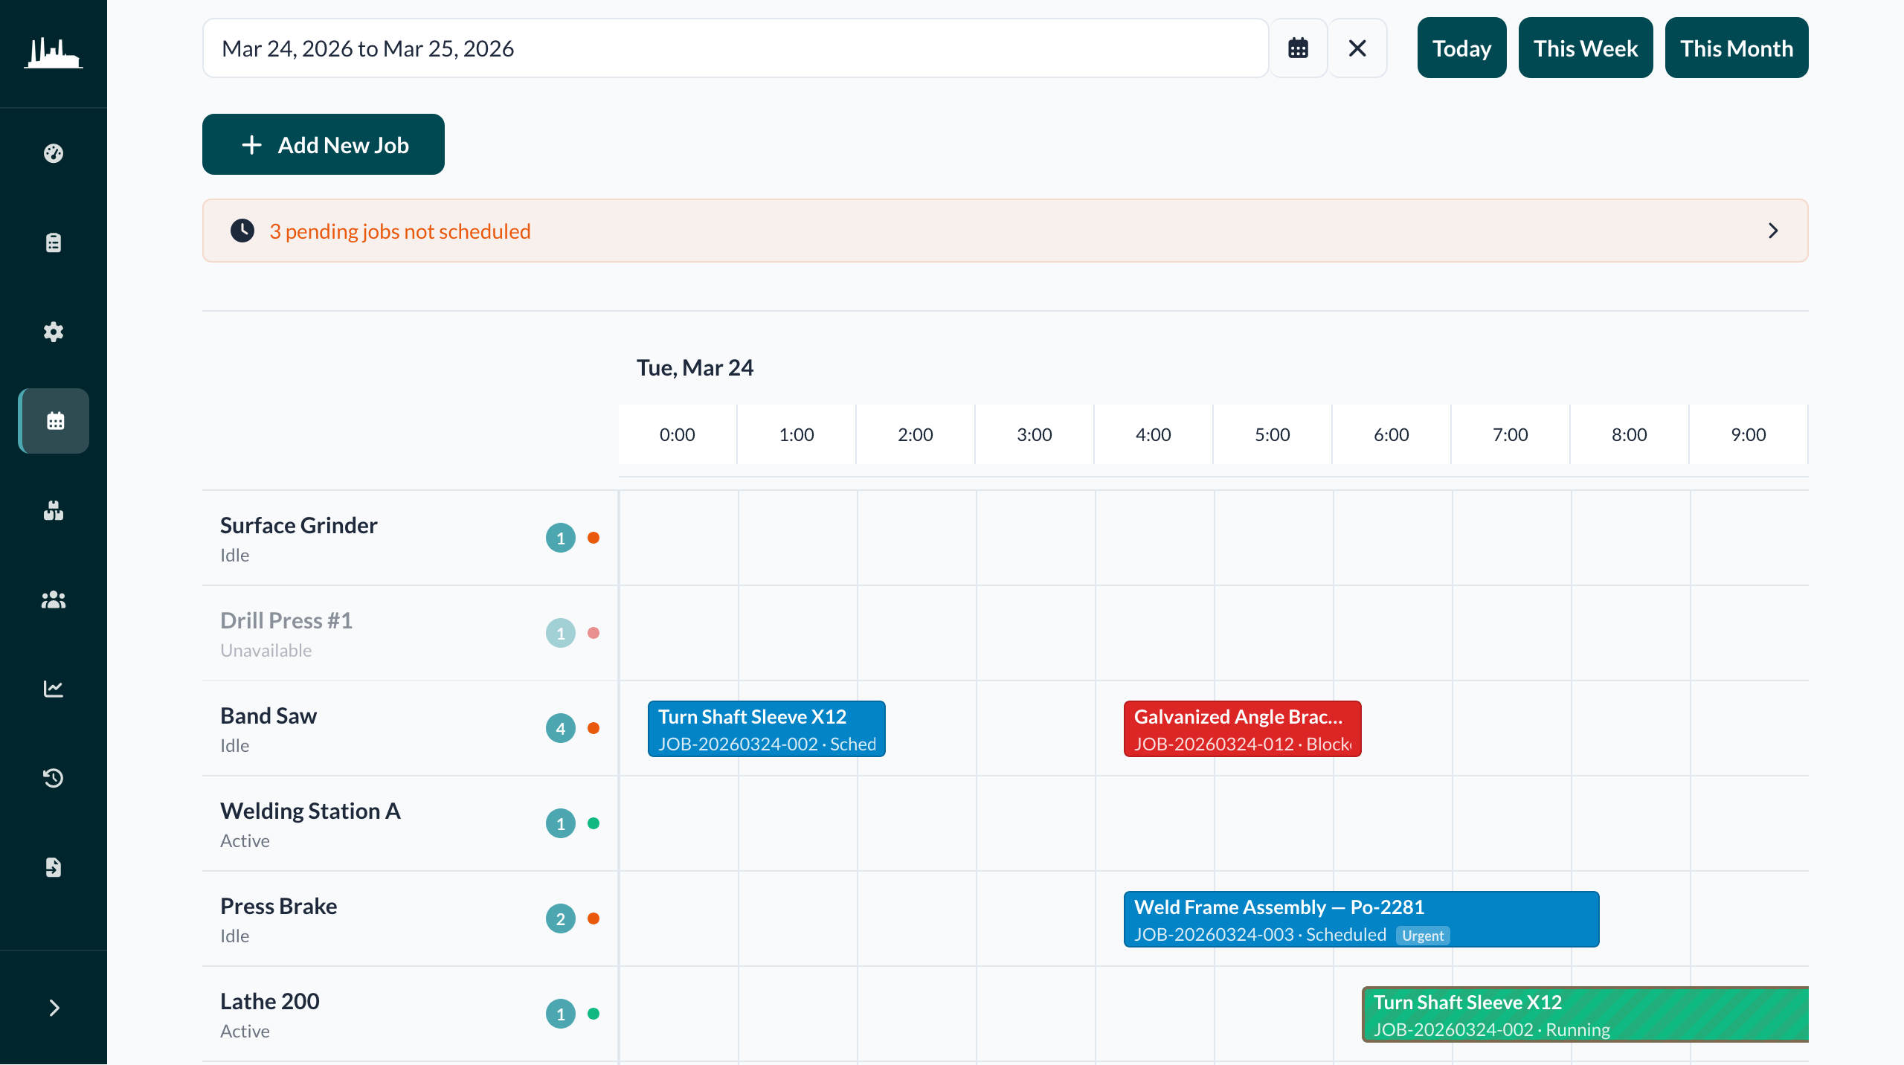Viewport: 1904px width, 1065px height.
Task: Open the dashboard gauge icon
Action: point(53,153)
